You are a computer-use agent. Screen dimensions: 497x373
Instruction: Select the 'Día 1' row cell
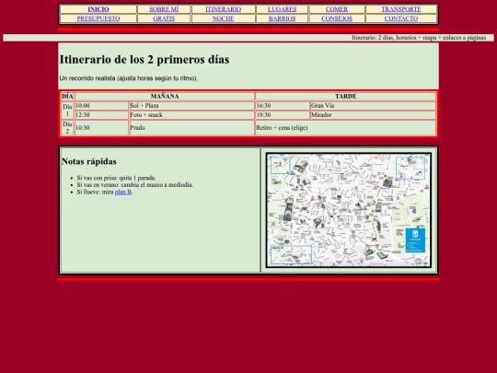(x=67, y=111)
